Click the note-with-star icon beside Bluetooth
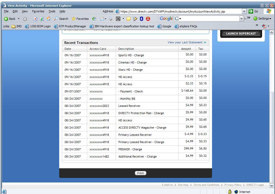The image size is (275, 194). (x=135, y=19)
